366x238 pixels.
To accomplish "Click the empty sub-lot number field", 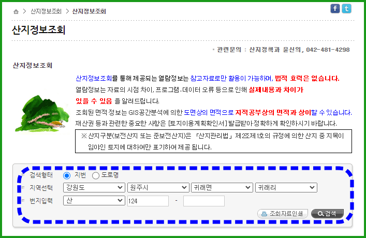I will 204,201.
